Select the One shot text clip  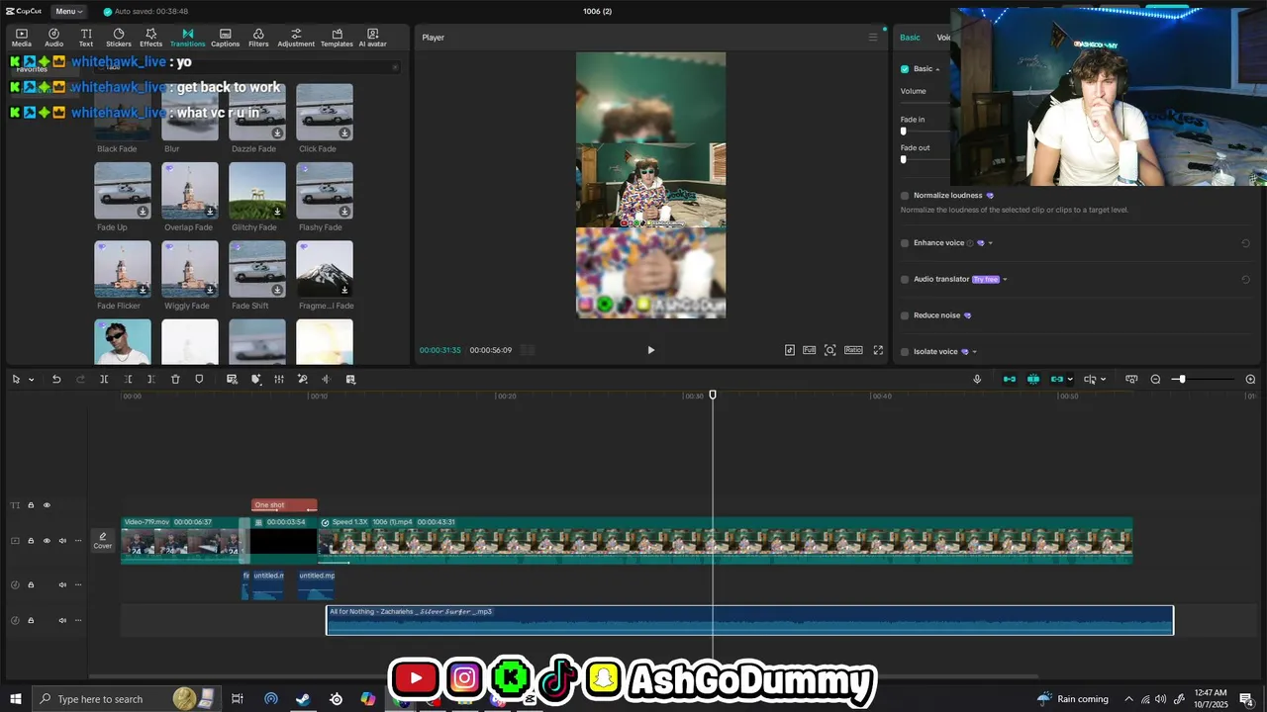(284, 505)
